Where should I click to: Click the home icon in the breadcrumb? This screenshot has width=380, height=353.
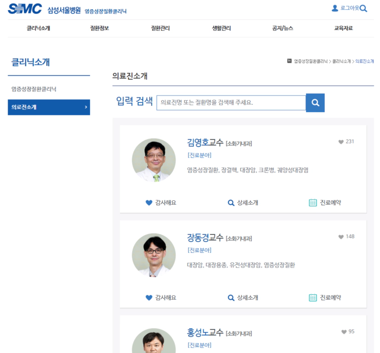click(289, 61)
